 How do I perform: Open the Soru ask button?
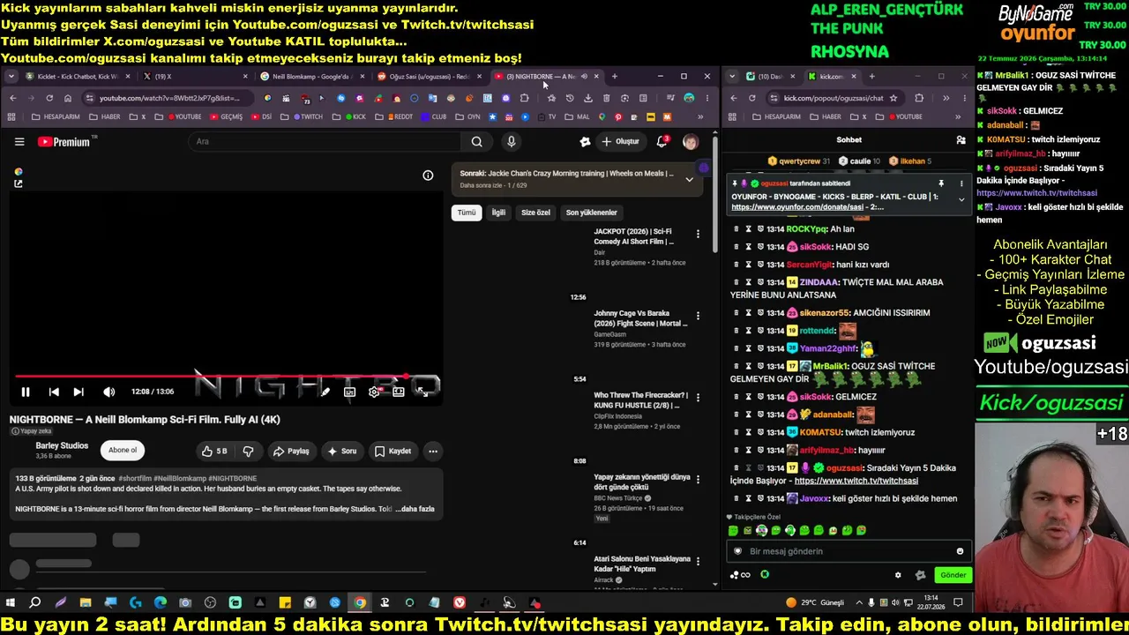coord(342,451)
